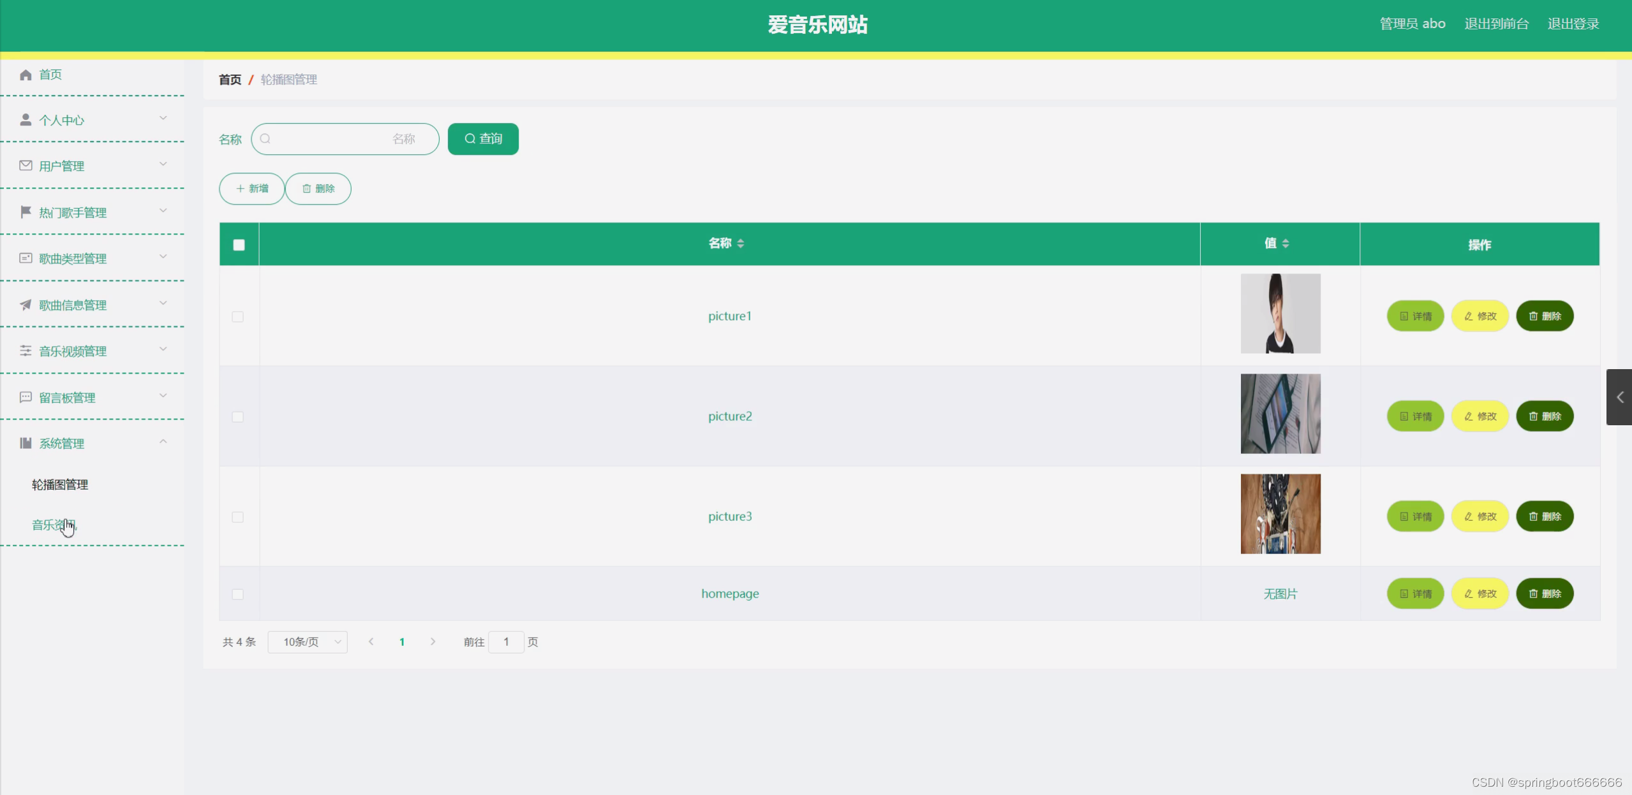Check the picture1 row checkbox
Image resolution: width=1632 pixels, height=795 pixels.
(237, 317)
